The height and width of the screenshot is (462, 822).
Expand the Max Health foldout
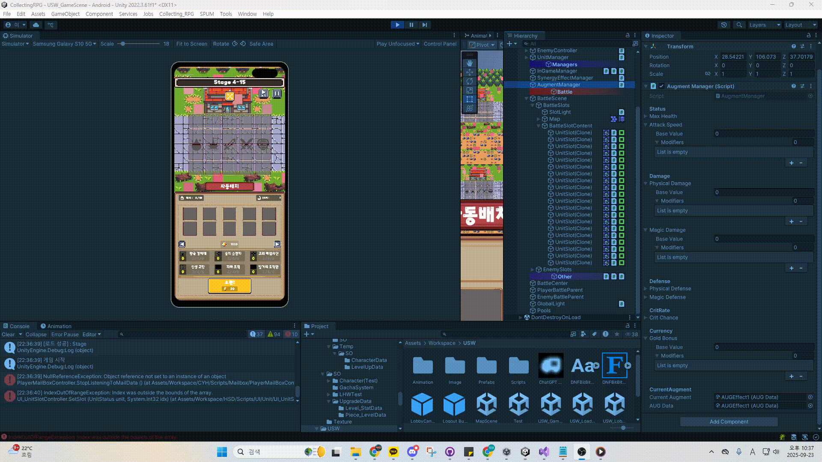(x=646, y=116)
